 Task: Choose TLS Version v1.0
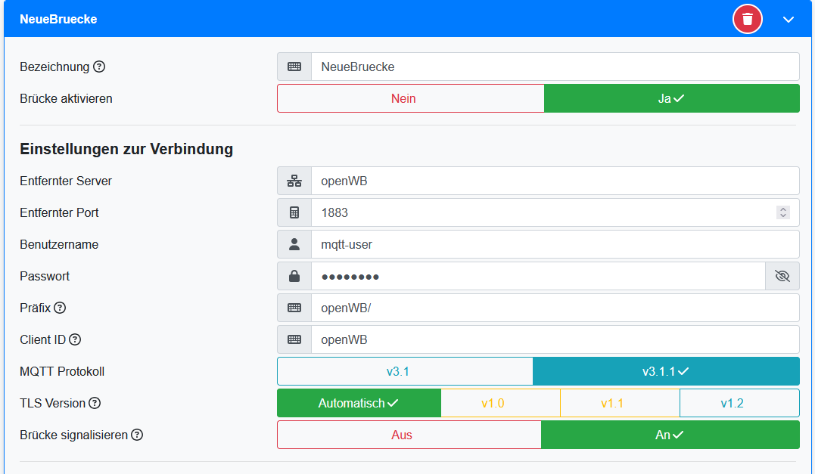[500, 403]
